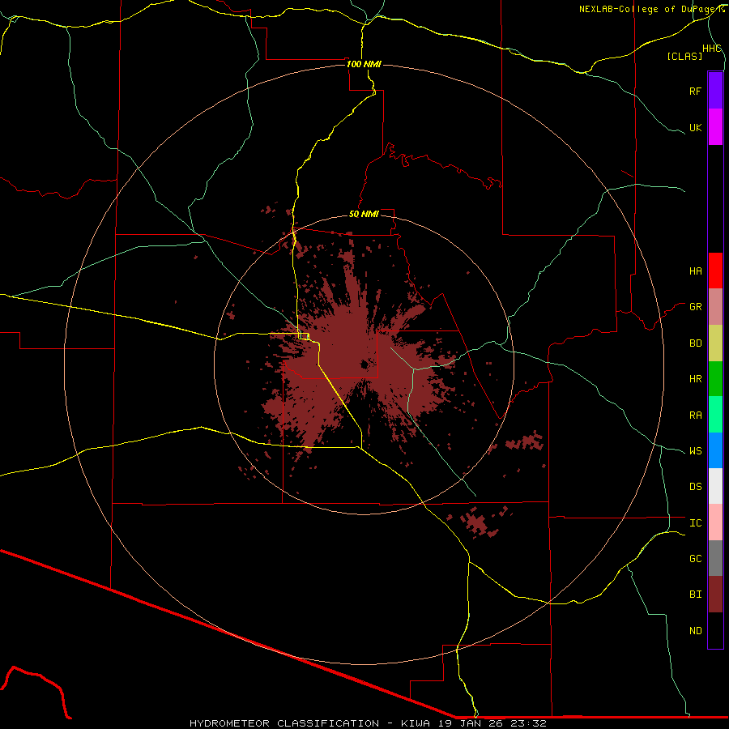Click the magenta UK color swatch
Image resolution: width=729 pixels, height=729 pixels.
pos(715,127)
